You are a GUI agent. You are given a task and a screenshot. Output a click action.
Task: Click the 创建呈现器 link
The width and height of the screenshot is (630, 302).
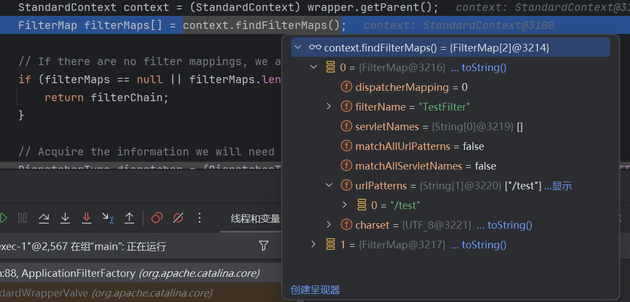[315, 290]
